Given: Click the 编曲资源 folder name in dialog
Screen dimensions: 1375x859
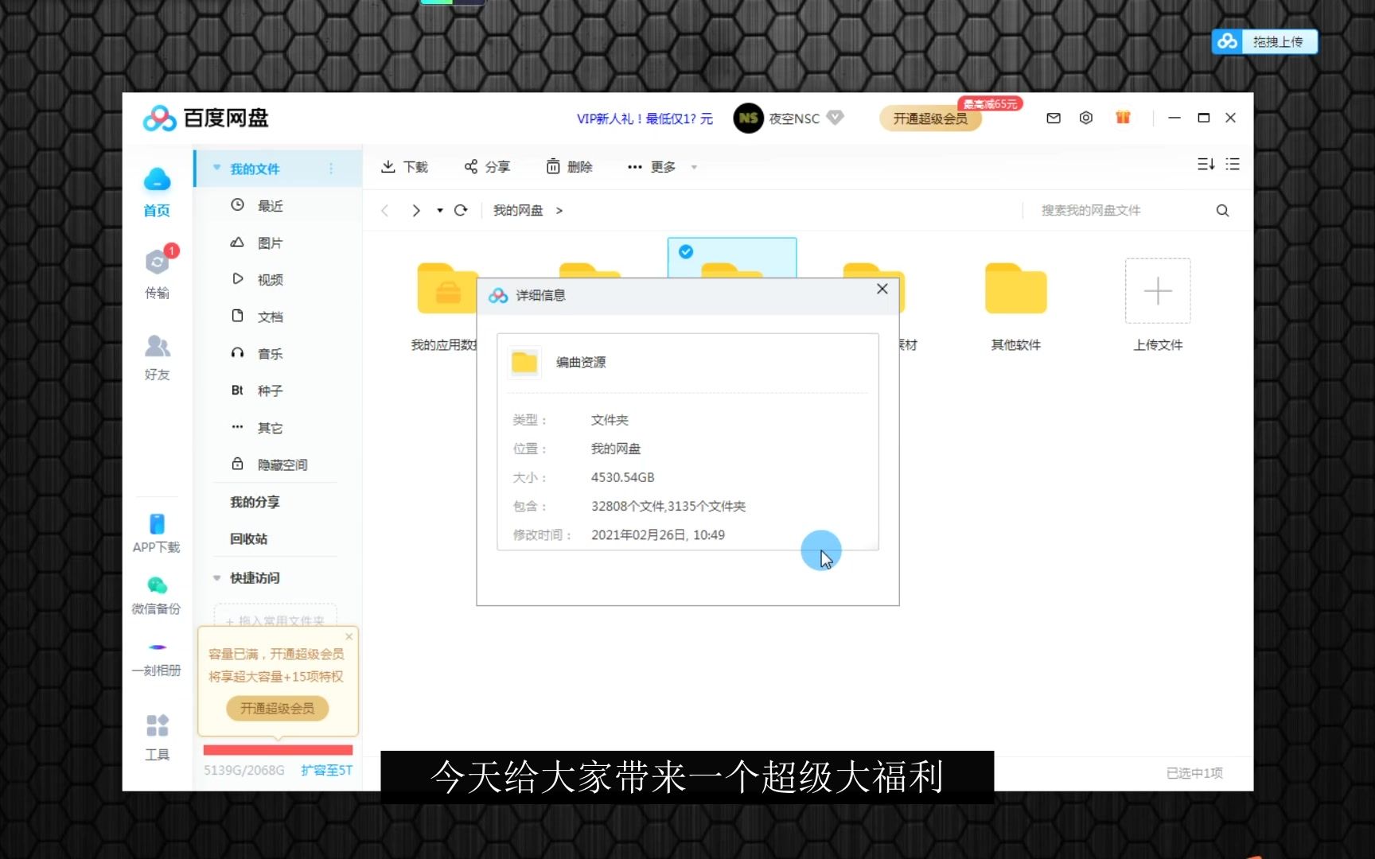Looking at the screenshot, I should [581, 362].
